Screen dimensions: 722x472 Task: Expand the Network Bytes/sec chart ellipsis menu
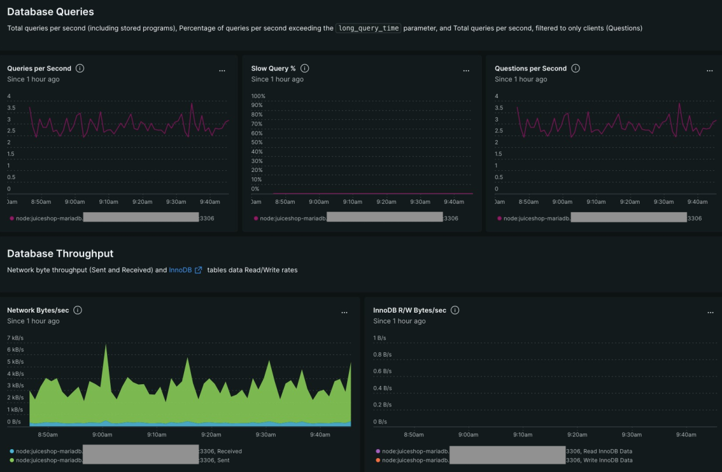(344, 313)
